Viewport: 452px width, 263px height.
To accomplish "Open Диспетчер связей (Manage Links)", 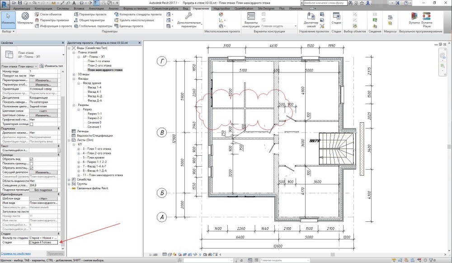I will (311, 19).
